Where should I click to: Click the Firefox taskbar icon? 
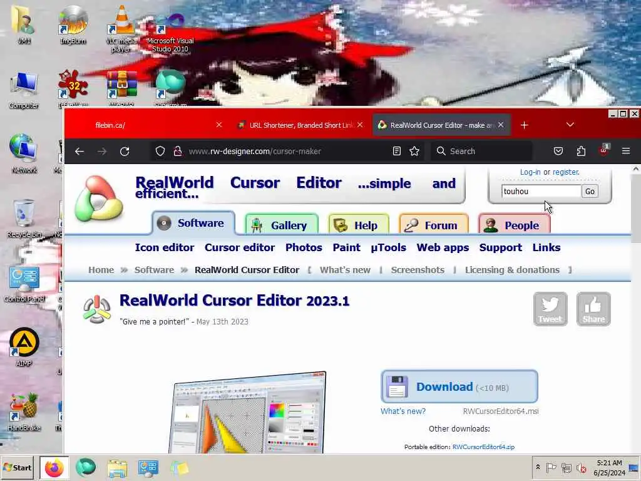(54, 468)
